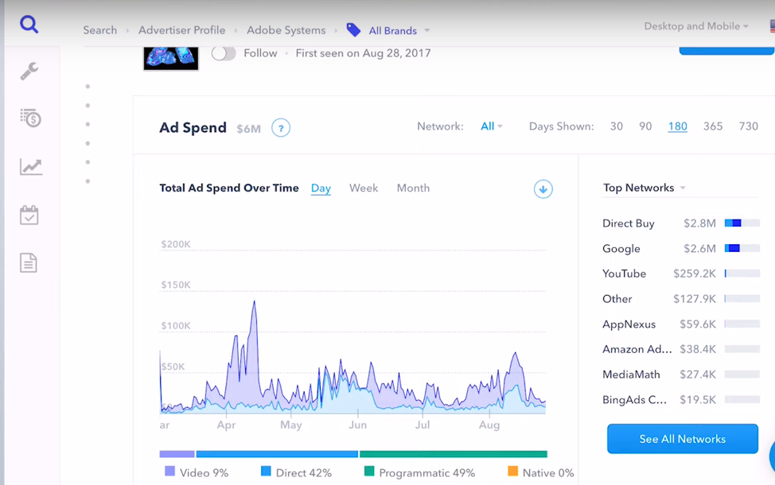Screen dimensions: 775x485
Task: Click the $2.8M Direct Buy spend value
Action: pyautogui.click(x=699, y=223)
